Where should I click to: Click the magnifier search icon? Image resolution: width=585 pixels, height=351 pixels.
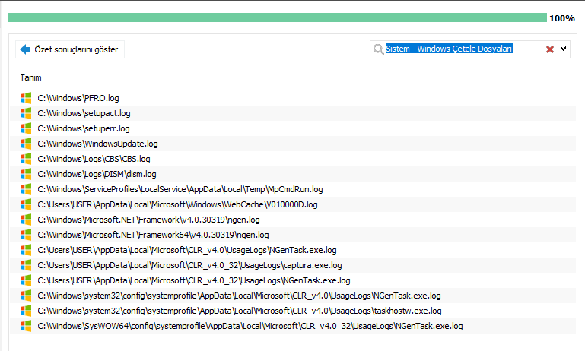pyautogui.click(x=378, y=49)
